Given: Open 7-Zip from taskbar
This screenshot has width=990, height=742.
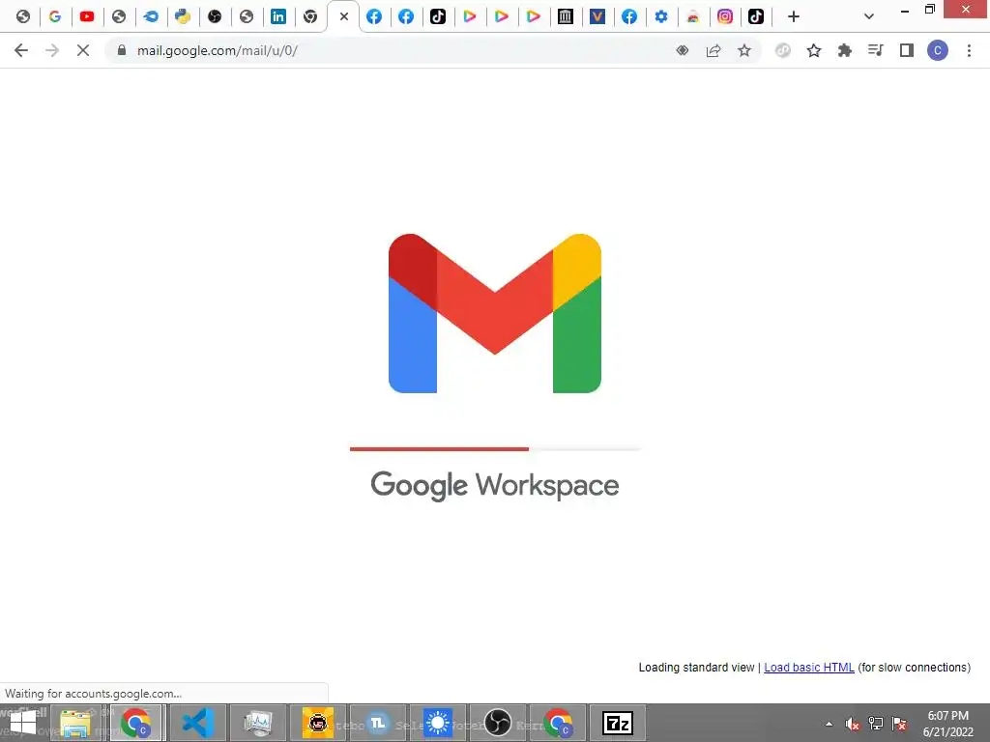Looking at the screenshot, I should [618, 723].
